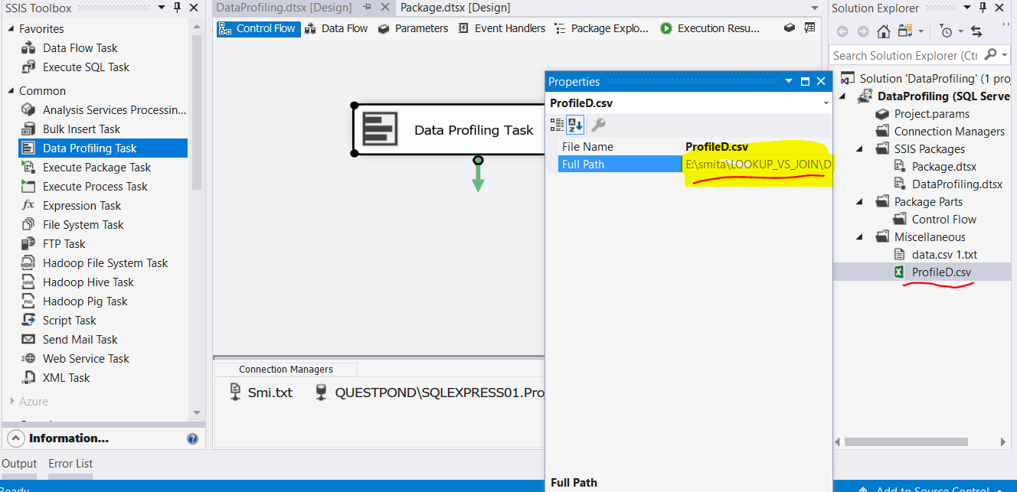
Task: Click the SSIS Toolbox designer icon
Action: 790,28
